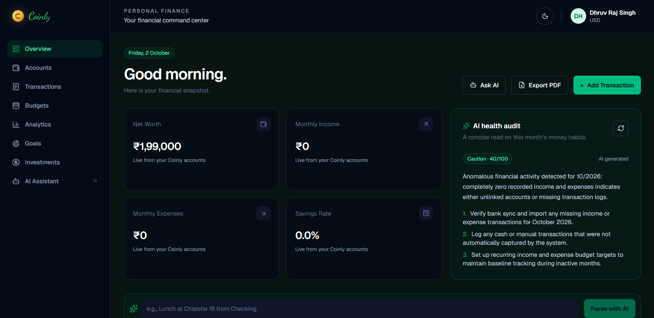Click the Dhruv Raj Singh user name

(x=612, y=13)
